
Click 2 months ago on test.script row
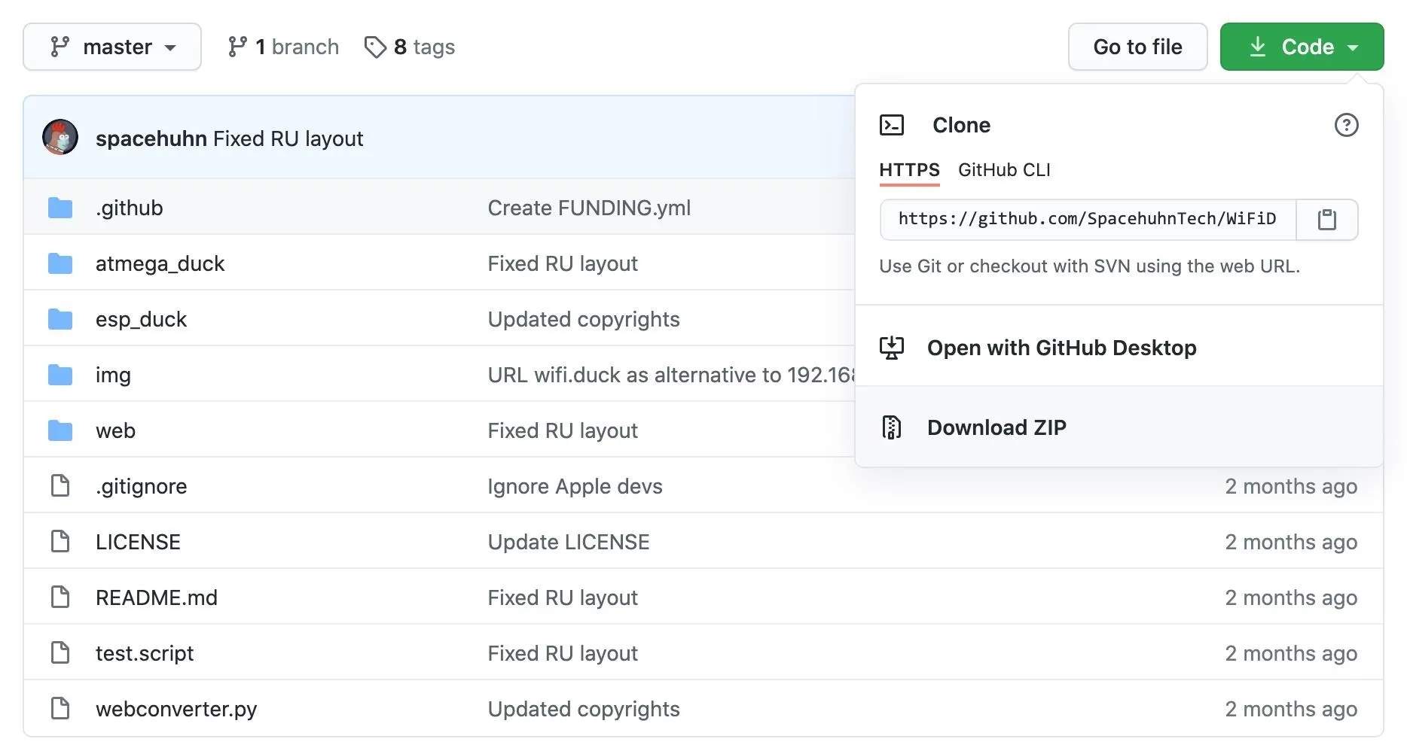(1291, 653)
